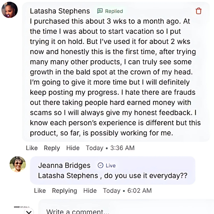214x214 pixels.
Task: Focus the Write a comment field
Action: pos(107,211)
